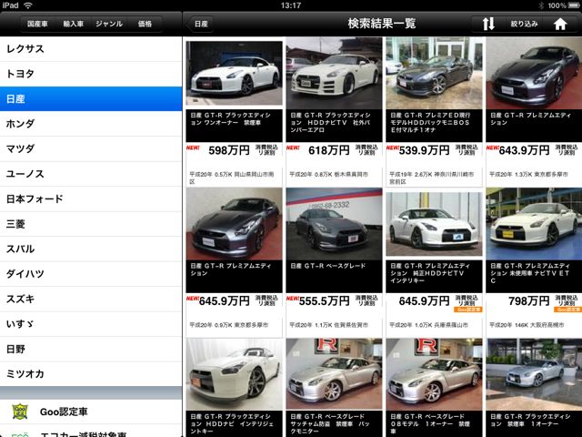Open title GT-R プレミアムエディション 未使用車 ナビTV ETC
The width and height of the screenshot is (582, 437).
pos(530,273)
